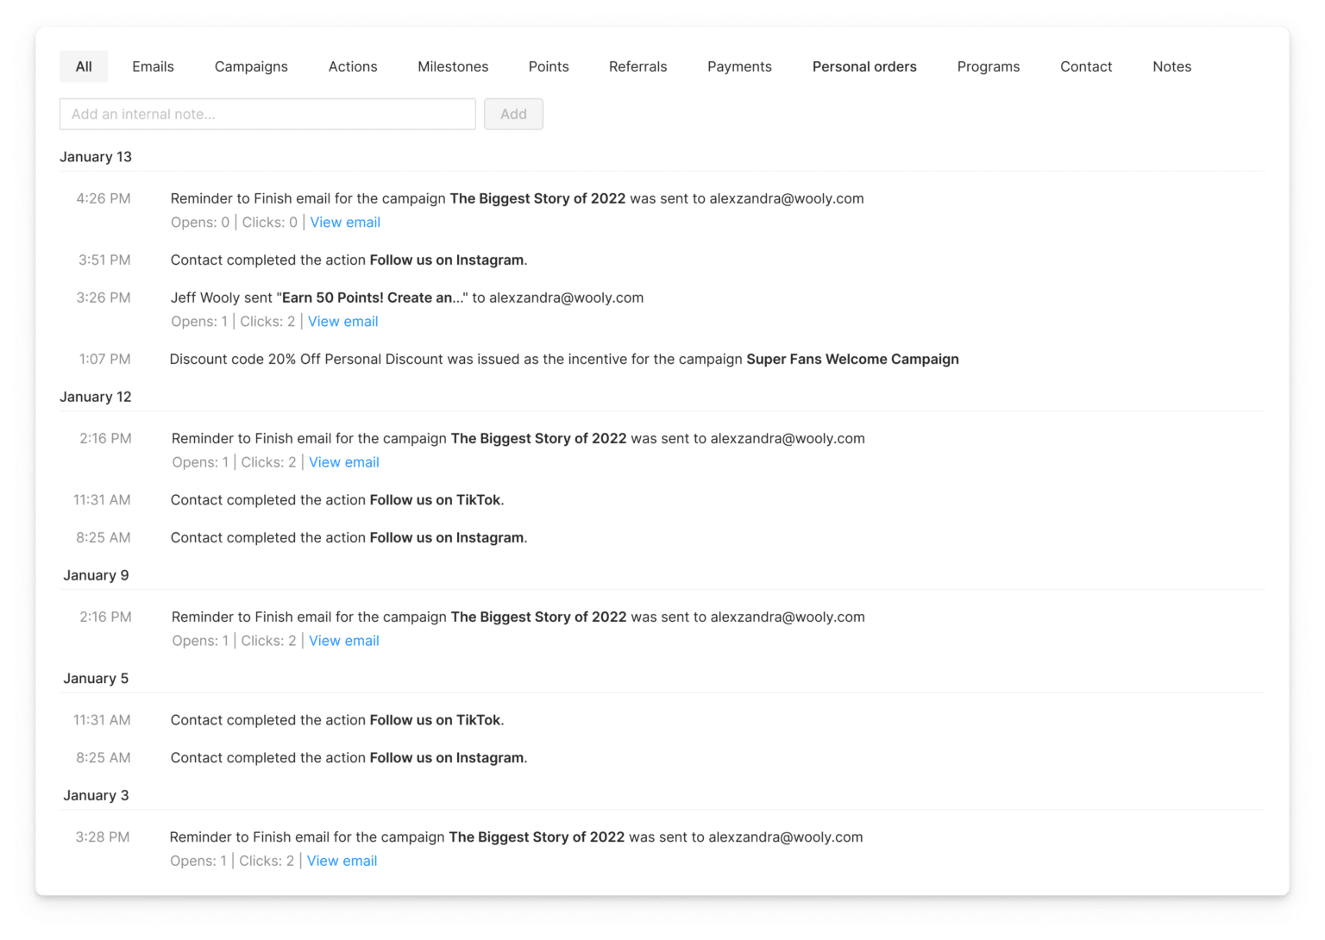Select the Personal orders tab
The width and height of the screenshot is (1325, 940).
pyautogui.click(x=864, y=66)
